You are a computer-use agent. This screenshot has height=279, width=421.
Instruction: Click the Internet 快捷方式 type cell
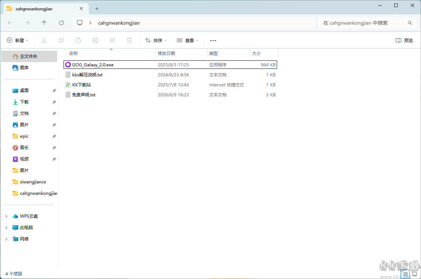point(226,85)
